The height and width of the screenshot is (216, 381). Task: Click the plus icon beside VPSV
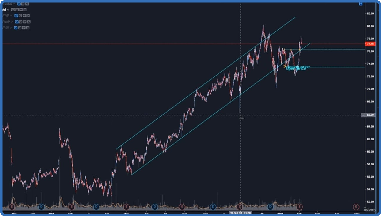tap(24, 28)
